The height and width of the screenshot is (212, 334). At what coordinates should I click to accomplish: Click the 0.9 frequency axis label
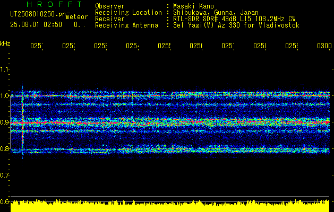(4, 122)
